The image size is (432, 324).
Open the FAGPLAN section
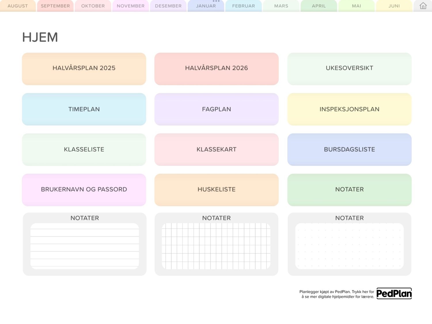click(217, 109)
